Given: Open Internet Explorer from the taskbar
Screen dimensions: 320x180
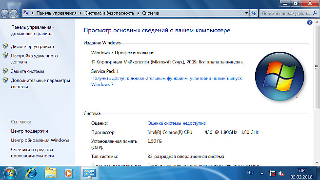Looking at the screenshot, I should [x=31, y=173].
